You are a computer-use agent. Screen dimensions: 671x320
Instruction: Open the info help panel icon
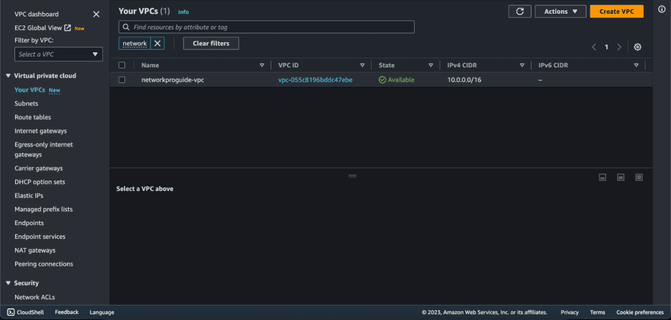tap(662, 9)
